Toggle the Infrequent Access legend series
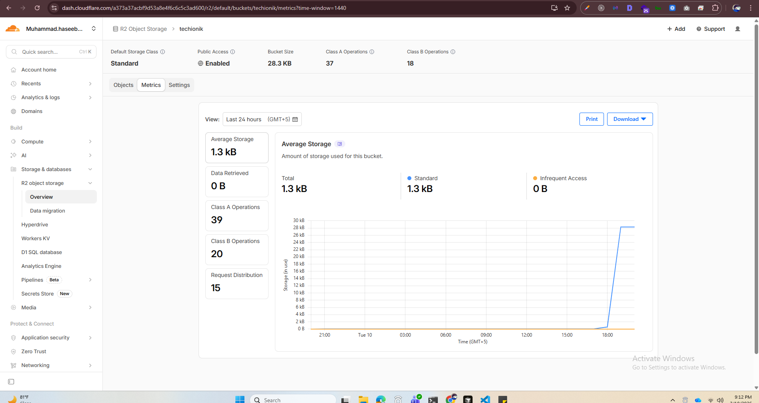 (560, 178)
